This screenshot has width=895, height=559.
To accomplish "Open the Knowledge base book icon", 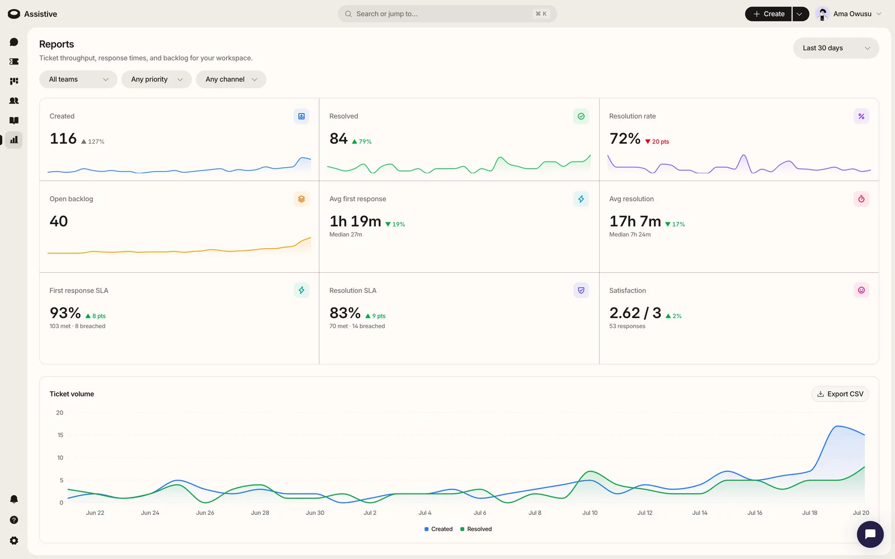I will 14,120.
